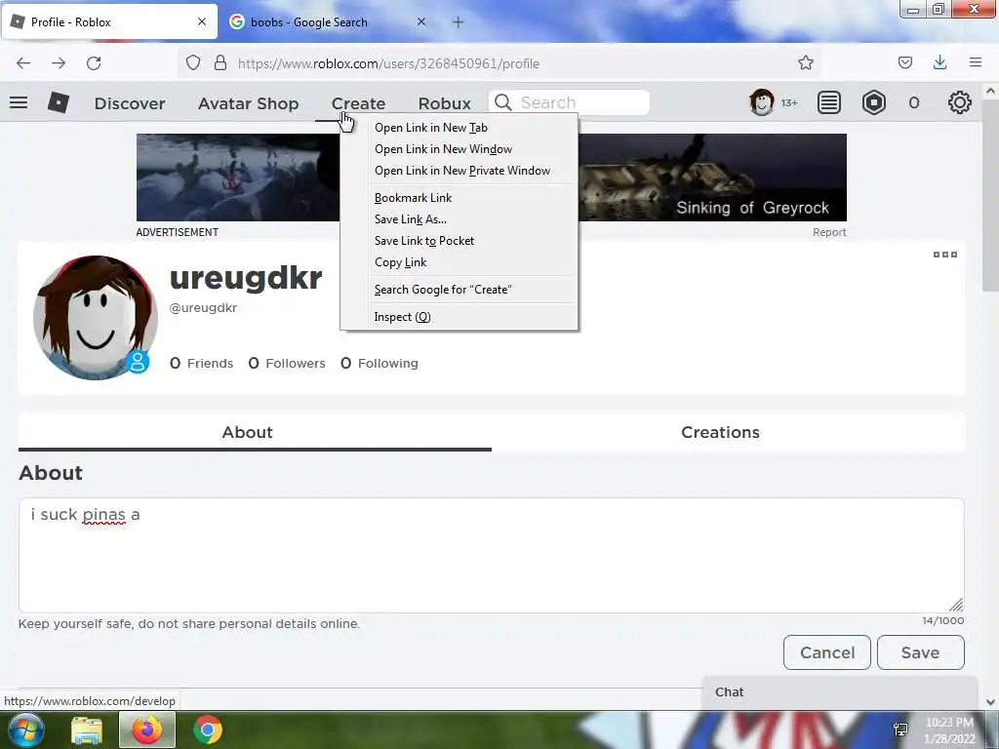Image resolution: width=999 pixels, height=749 pixels.
Task: Bookmark this page with star icon
Action: point(805,62)
